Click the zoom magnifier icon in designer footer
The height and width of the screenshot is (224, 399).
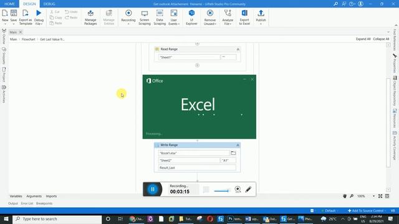(x=352, y=196)
